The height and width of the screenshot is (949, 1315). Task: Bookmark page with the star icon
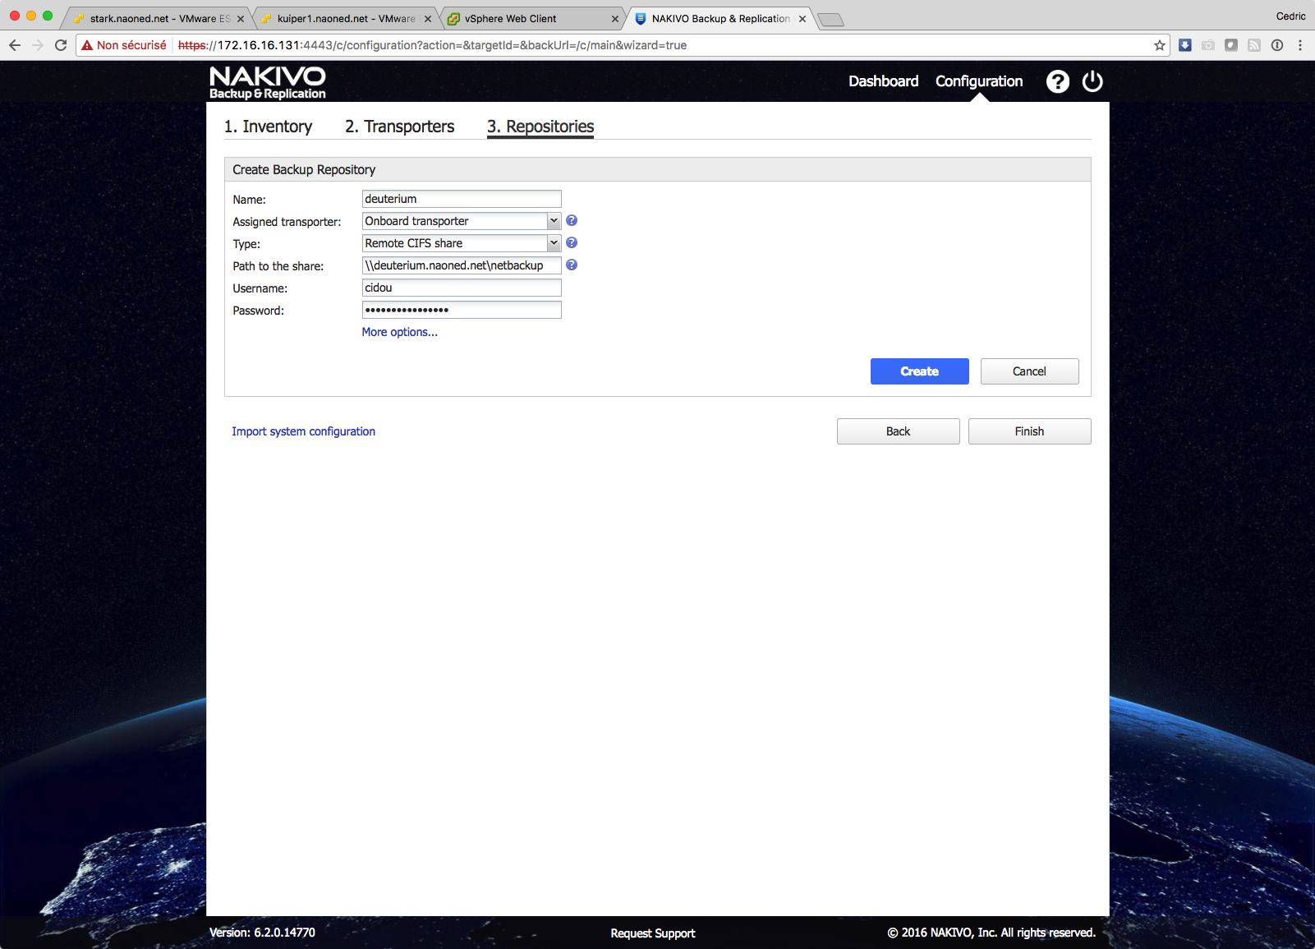pyautogui.click(x=1159, y=45)
